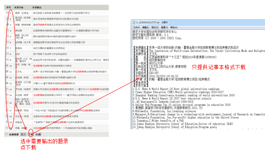This screenshot has height=151, width=265.
Task: Click the 序号 column header
Action: pos(9,7)
